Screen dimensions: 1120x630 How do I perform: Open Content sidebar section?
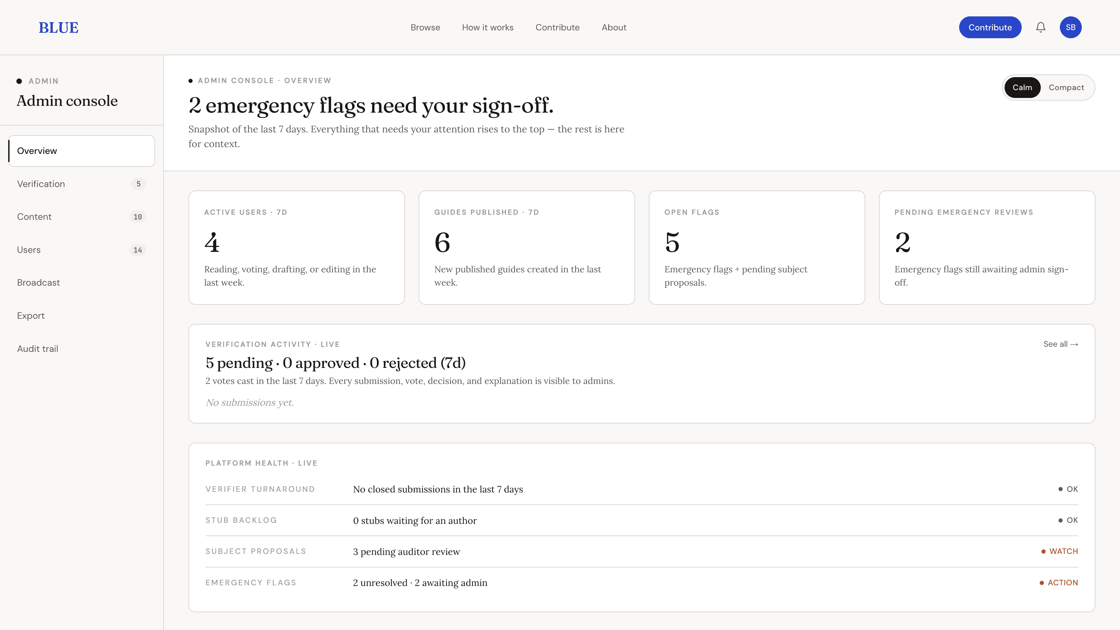tap(82, 217)
